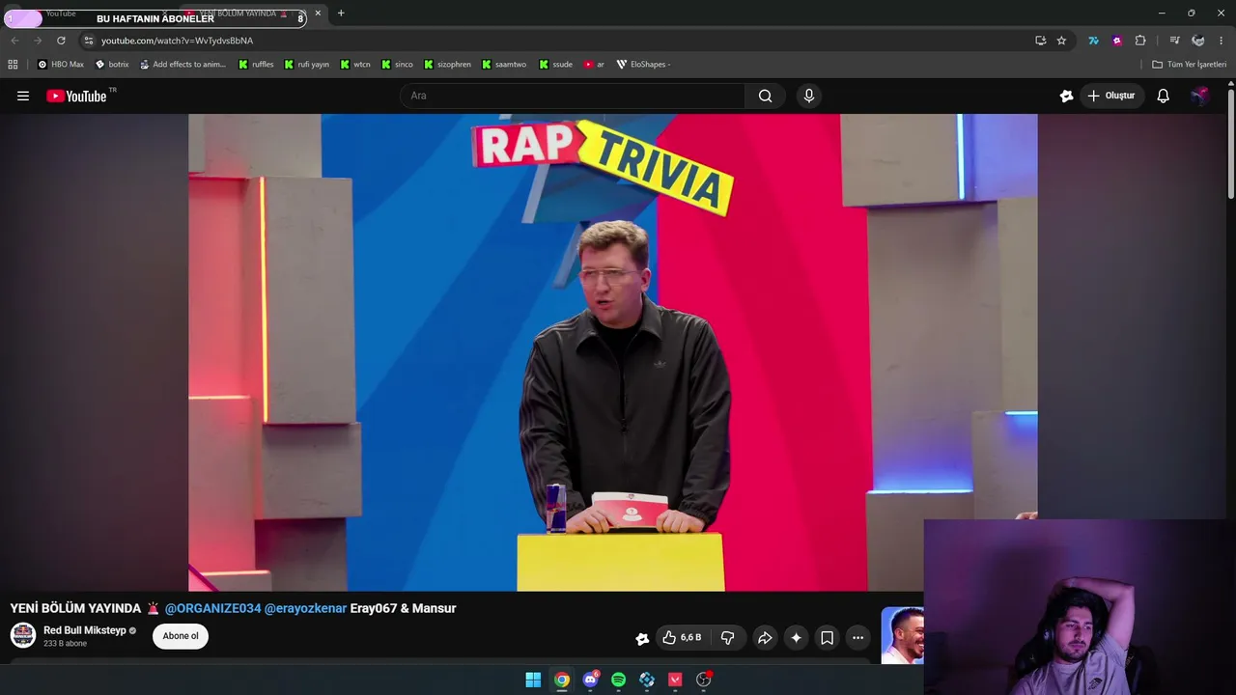Image resolution: width=1236 pixels, height=695 pixels.
Task: Open YouTube notifications bell
Action: 1164,96
